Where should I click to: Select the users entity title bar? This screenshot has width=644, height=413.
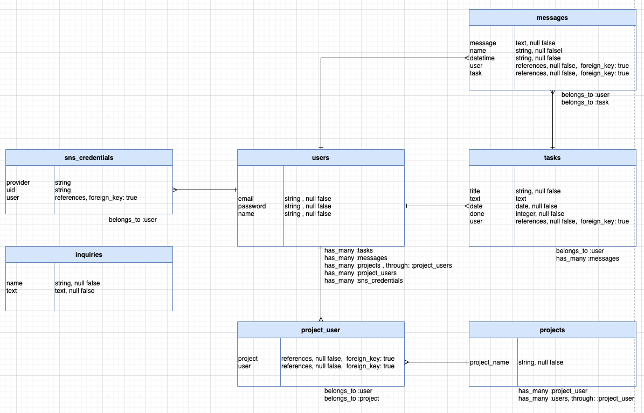[x=320, y=157]
